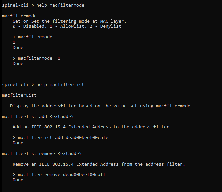Click the '> macfiltermode' example without argument
This screenshot has height=192, width=222.
(x=32, y=37)
